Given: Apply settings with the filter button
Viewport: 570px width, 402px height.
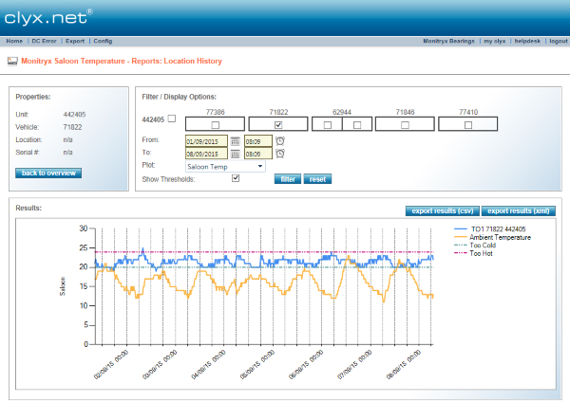Looking at the screenshot, I should [288, 179].
